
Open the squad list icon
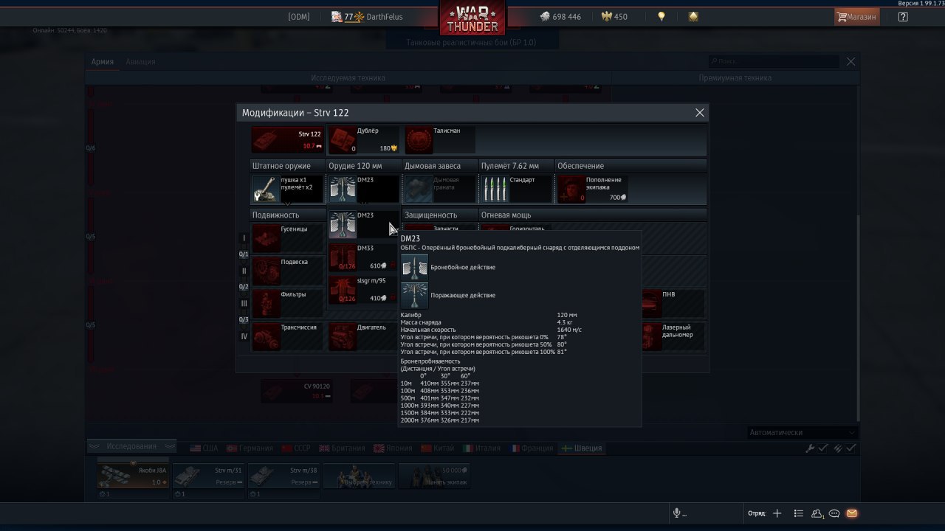tap(798, 513)
